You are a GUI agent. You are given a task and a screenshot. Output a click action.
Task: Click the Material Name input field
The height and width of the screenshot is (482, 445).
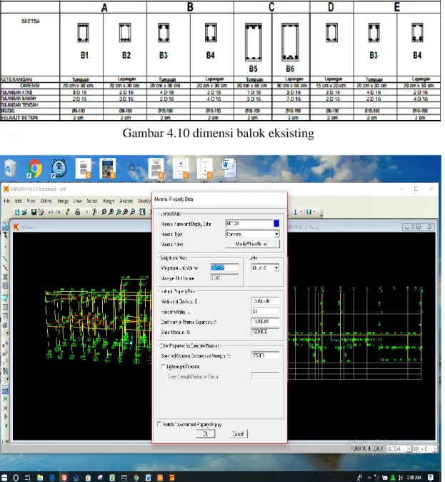pos(249,223)
